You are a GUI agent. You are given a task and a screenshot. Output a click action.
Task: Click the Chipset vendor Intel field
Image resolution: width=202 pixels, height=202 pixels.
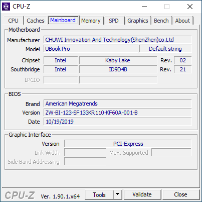coord(61,60)
